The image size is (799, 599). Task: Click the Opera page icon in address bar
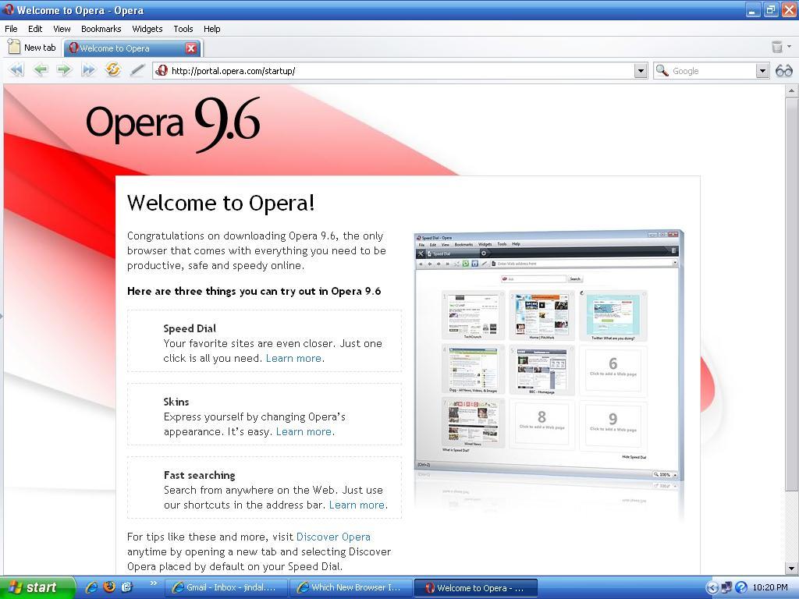162,70
